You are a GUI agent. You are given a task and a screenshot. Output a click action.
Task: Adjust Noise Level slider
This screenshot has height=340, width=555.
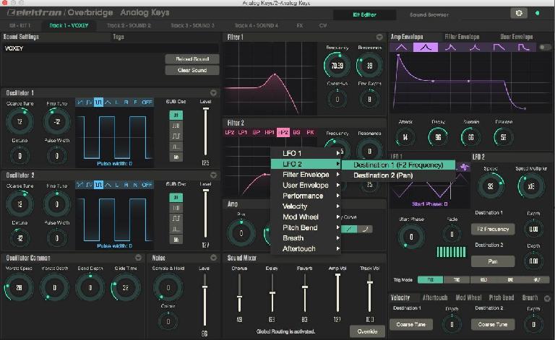205,300
